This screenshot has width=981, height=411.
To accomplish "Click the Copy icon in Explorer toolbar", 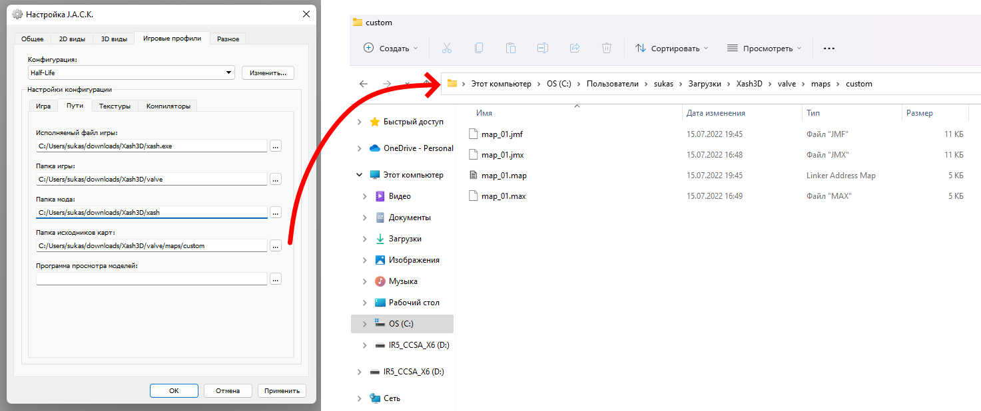I will (479, 48).
